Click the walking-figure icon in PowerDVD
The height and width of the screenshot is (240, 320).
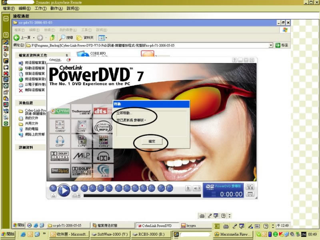coord(188,188)
